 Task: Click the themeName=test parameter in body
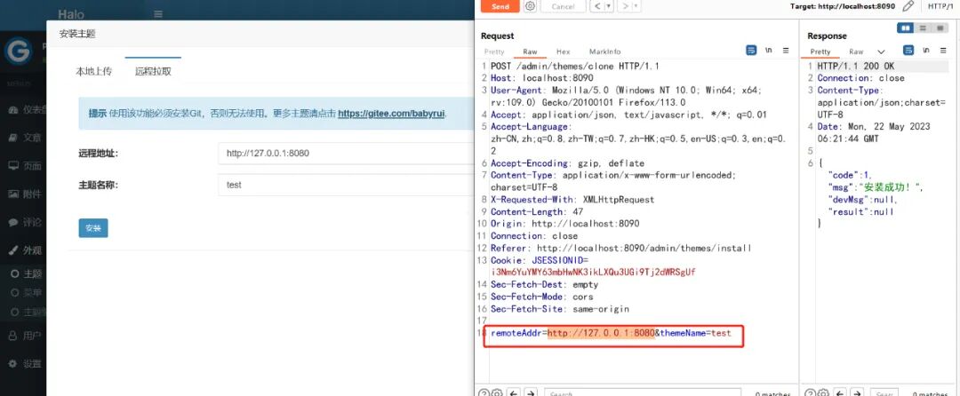click(x=695, y=333)
